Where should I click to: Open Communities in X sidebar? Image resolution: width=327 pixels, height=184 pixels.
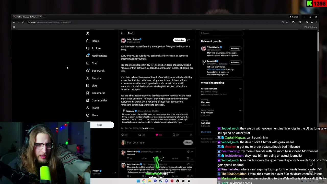pyautogui.click(x=97, y=100)
